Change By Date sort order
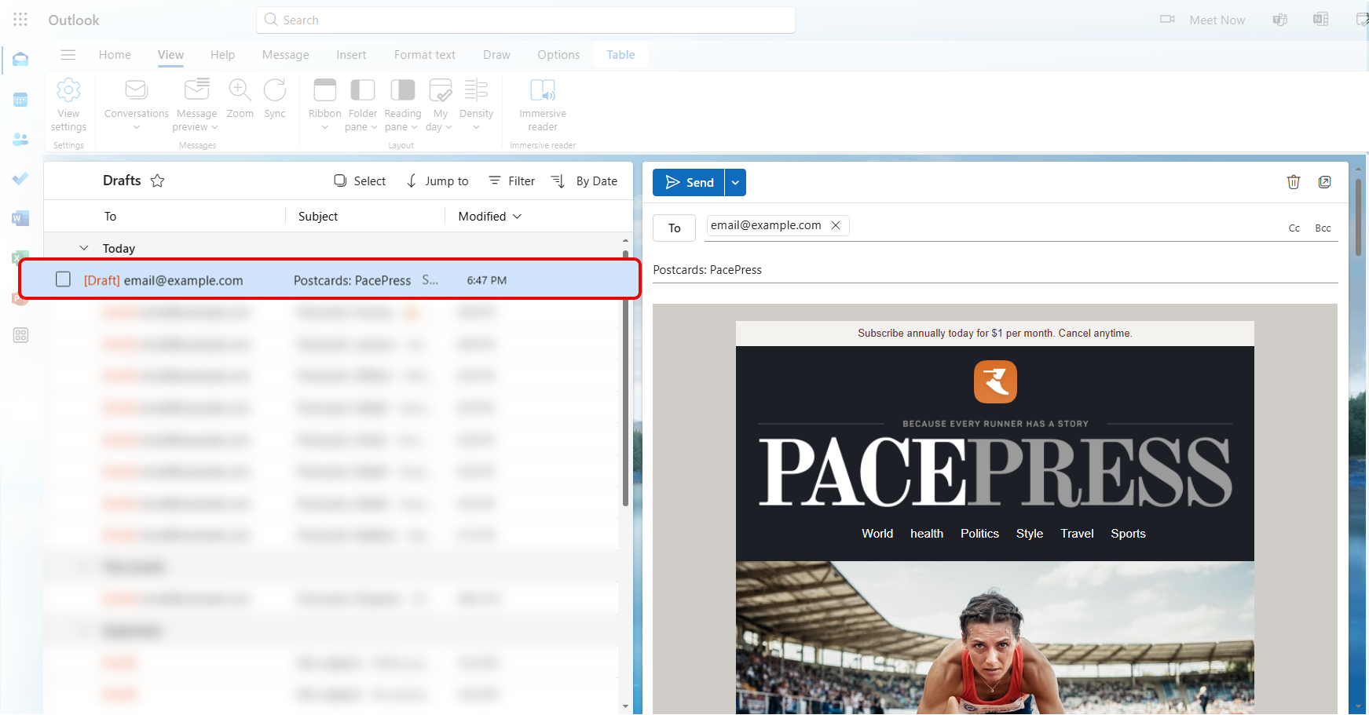1369x715 pixels. (x=584, y=181)
